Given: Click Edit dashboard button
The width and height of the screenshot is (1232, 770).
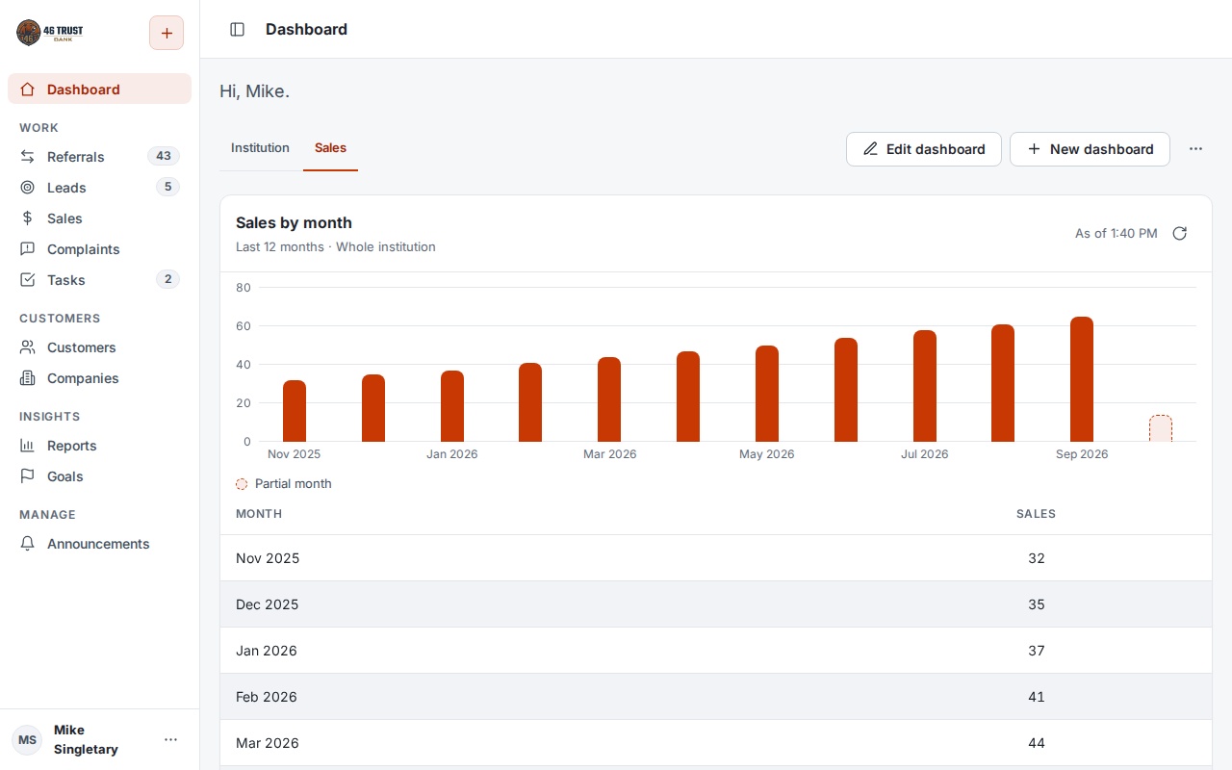Looking at the screenshot, I should pyautogui.click(x=924, y=149).
